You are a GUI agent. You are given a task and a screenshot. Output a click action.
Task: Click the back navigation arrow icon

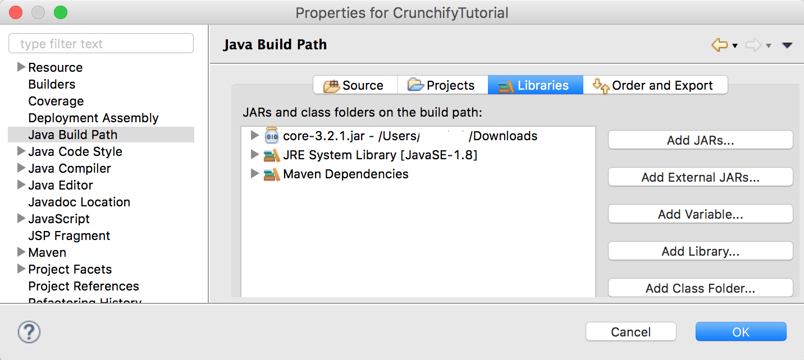tap(719, 45)
